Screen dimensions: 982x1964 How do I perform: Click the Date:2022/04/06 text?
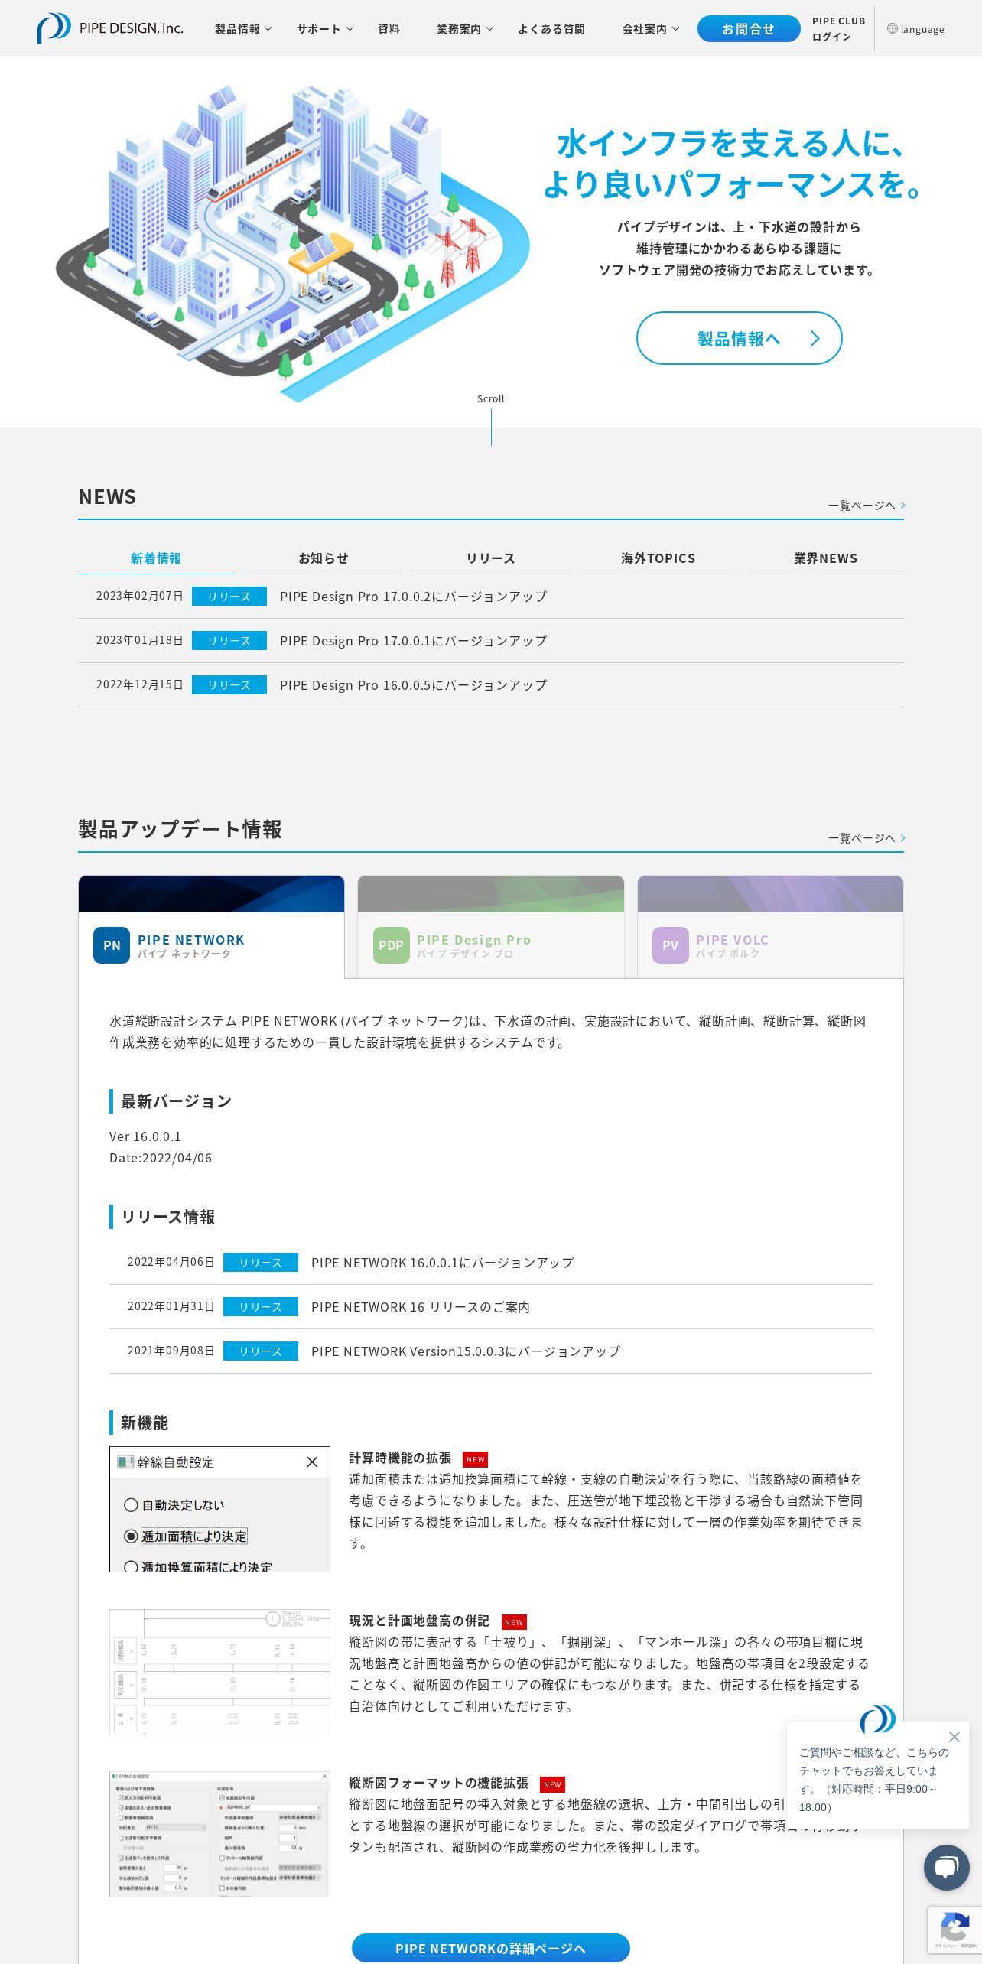pos(161,1158)
